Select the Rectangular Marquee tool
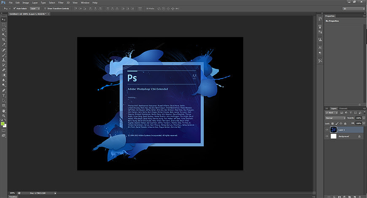Screen dimensions: 367x198 pos(3,25)
